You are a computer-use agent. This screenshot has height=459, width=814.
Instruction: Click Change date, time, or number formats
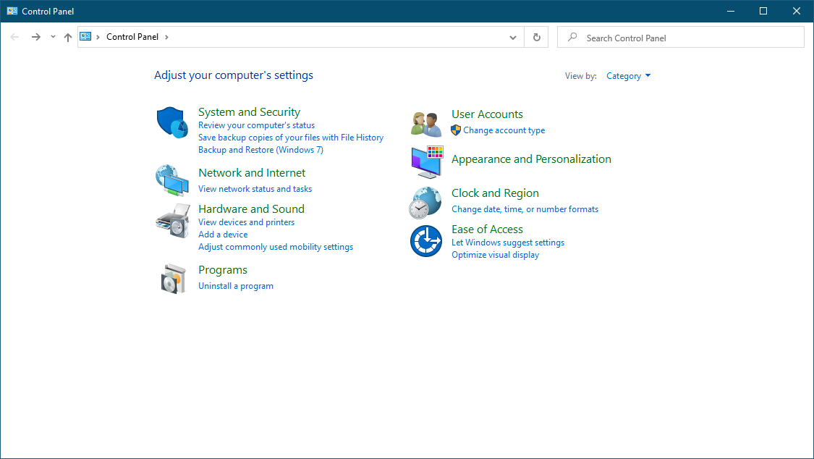(x=525, y=209)
